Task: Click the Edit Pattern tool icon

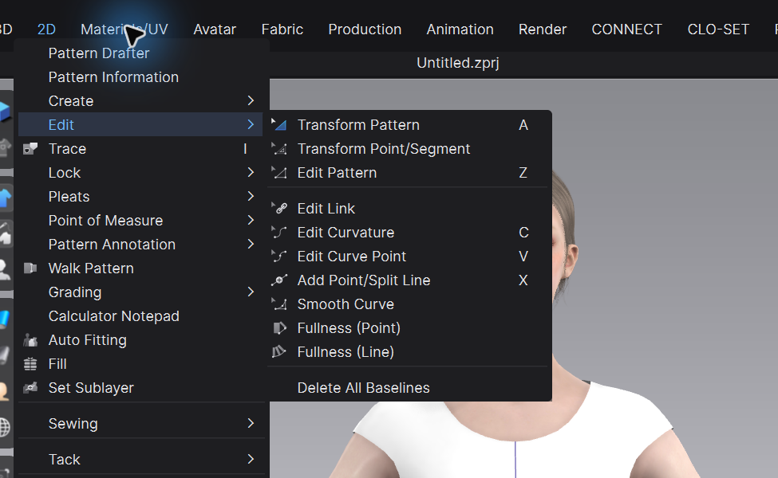Action: click(x=279, y=172)
